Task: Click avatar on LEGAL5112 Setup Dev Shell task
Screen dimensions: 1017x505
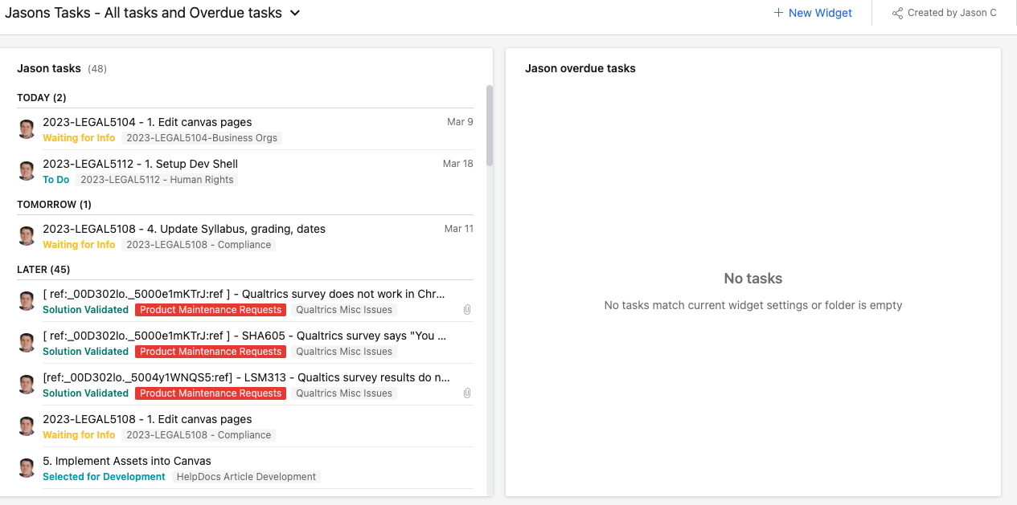Action: pos(27,171)
